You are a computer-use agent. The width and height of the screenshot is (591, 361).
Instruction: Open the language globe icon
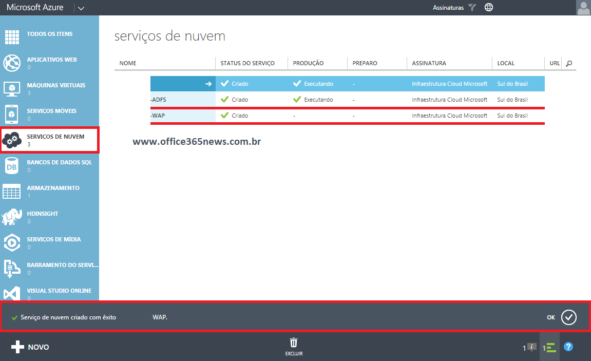point(489,7)
